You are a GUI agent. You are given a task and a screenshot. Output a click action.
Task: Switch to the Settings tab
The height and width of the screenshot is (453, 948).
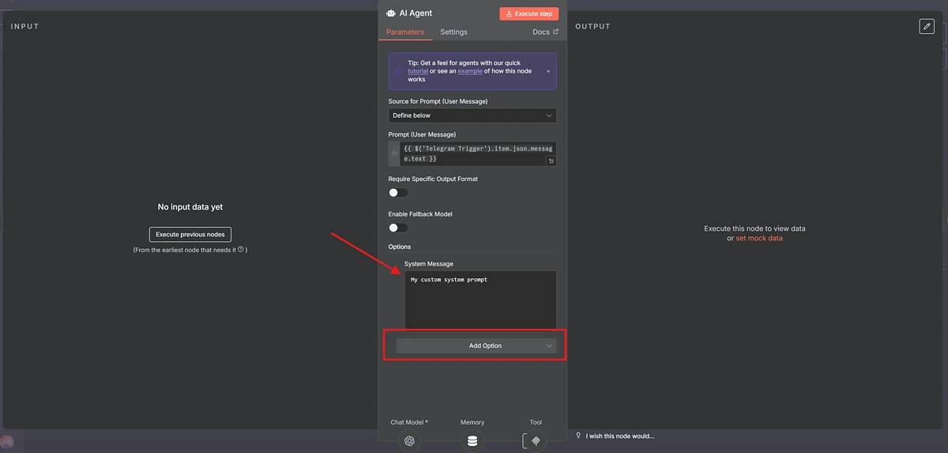(x=453, y=32)
